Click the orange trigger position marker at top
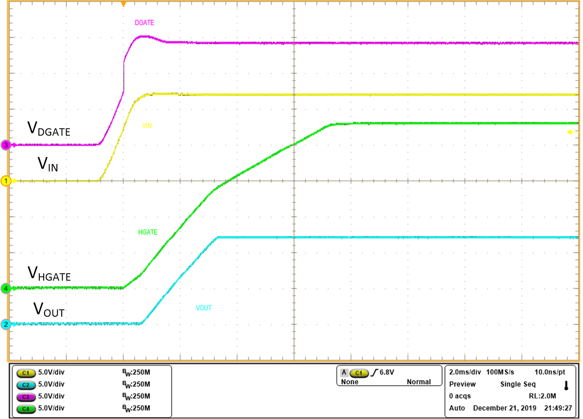Screen dimensions: 583x419 pos(123,3)
